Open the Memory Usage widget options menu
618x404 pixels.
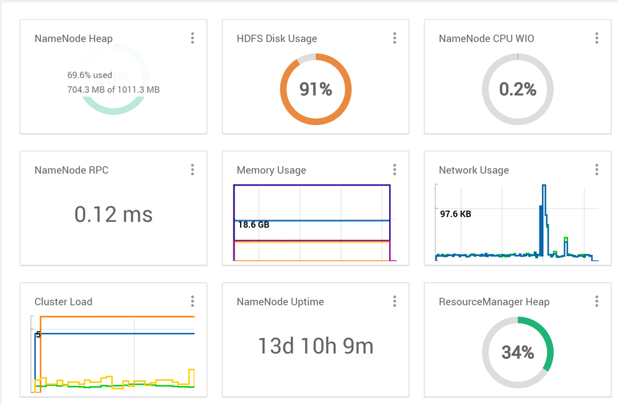click(395, 170)
